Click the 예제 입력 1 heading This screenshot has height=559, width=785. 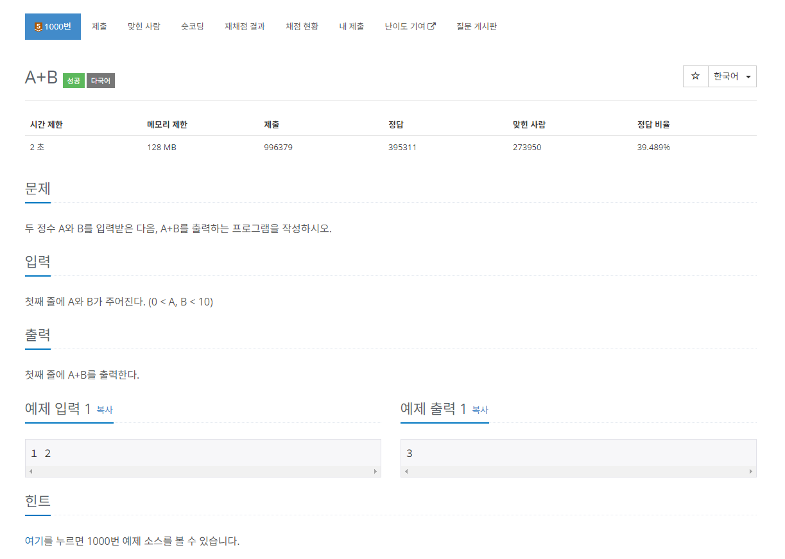tap(58, 409)
